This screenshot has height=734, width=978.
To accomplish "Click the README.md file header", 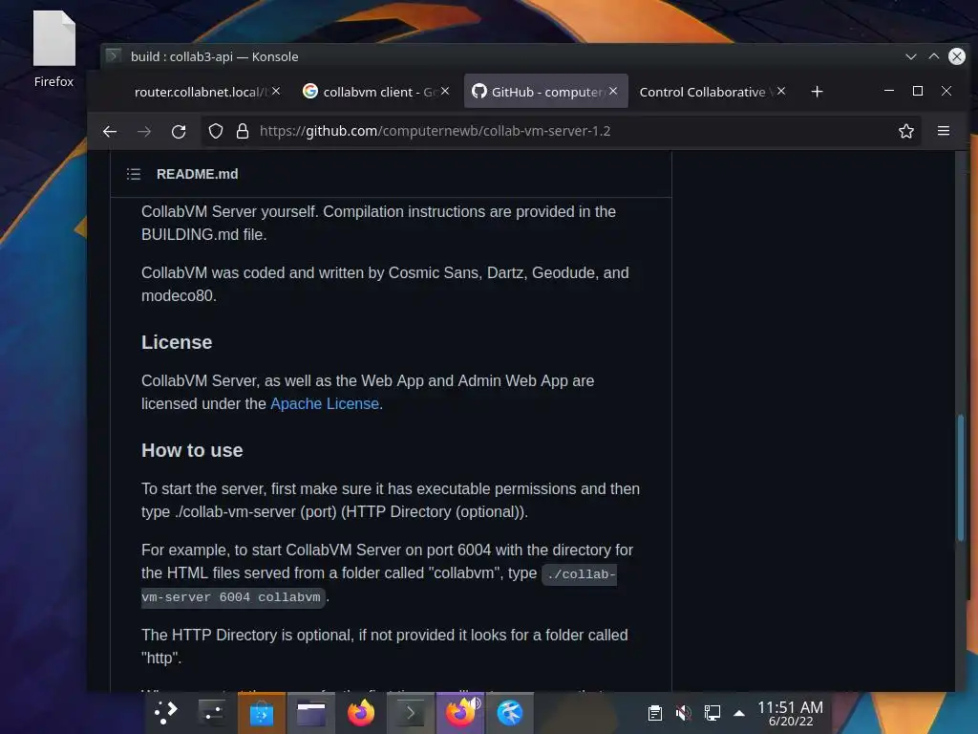I will pos(197,174).
